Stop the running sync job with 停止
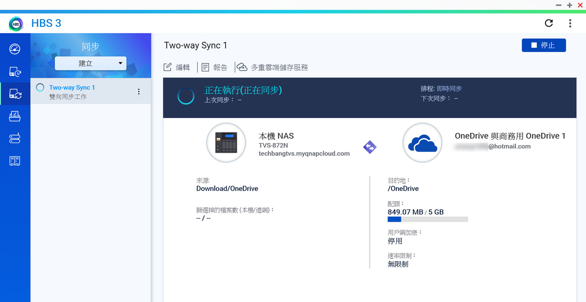Viewport: 586px width, 302px height. pos(544,45)
